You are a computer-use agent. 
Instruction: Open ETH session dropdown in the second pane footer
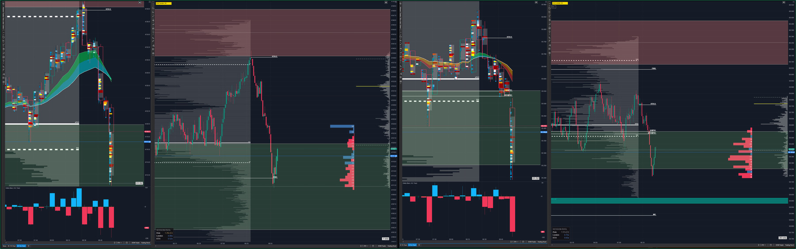click(365, 246)
